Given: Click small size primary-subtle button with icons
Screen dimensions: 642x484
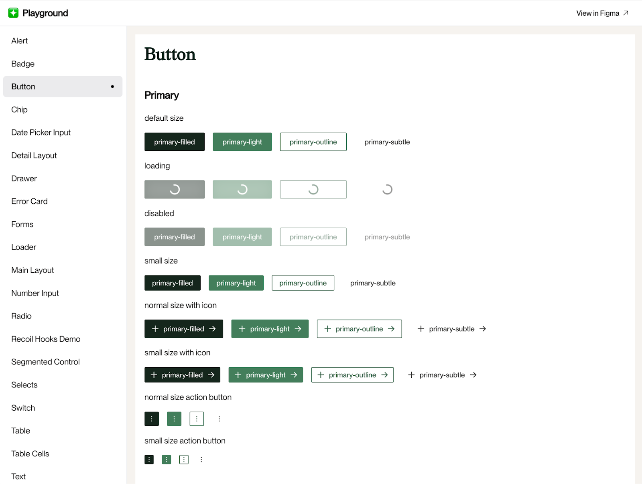Looking at the screenshot, I should click(442, 375).
